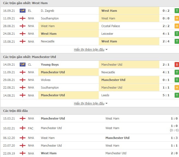The height and width of the screenshot is (157, 179).
Task: Open the 15.03.21 Manchester Utd vs West Ham match
Action: (x=90, y=118)
